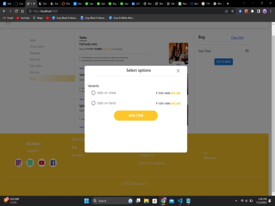This screenshot has width=275, height=206.
Task: Switch to the 'Boo' browser tab
Action: coord(194,4)
